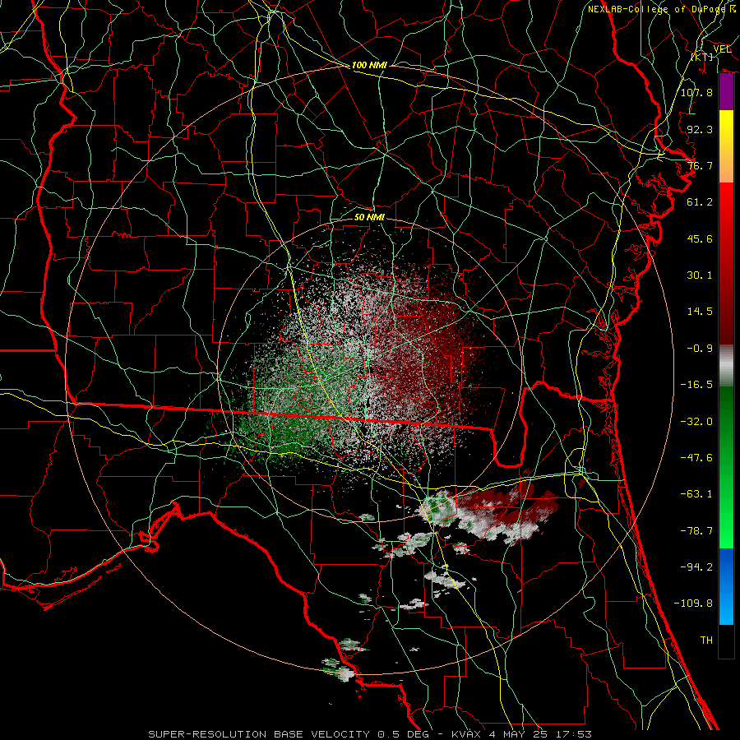Select the 14.5 velocity scale value
The width and height of the screenshot is (740, 740).
tap(700, 312)
